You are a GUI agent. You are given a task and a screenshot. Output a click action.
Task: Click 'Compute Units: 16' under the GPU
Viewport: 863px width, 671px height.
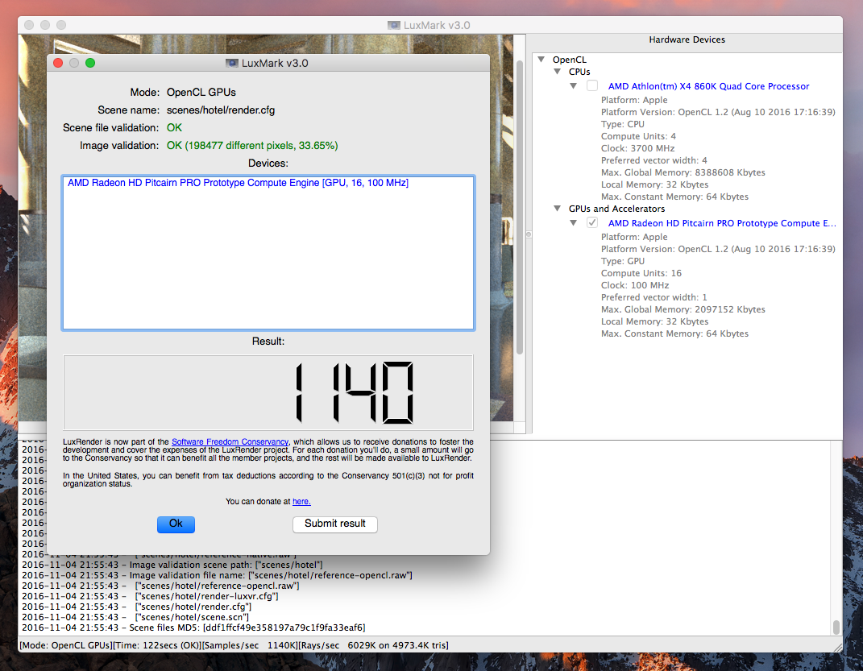click(x=641, y=273)
